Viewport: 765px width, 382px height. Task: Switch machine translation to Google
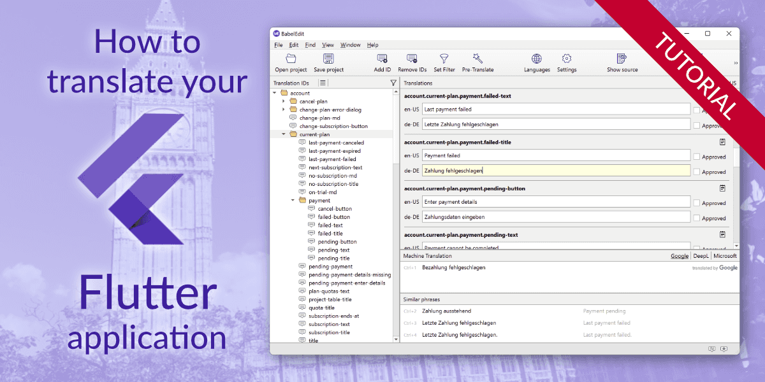point(680,256)
